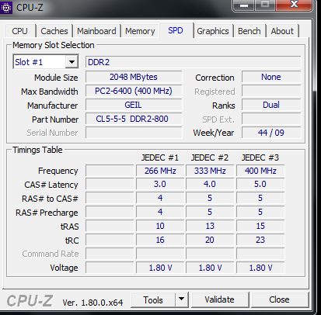
Task: Click the Ver. 1.80.0.x64 version text
Action: pyautogui.click(x=92, y=303)
